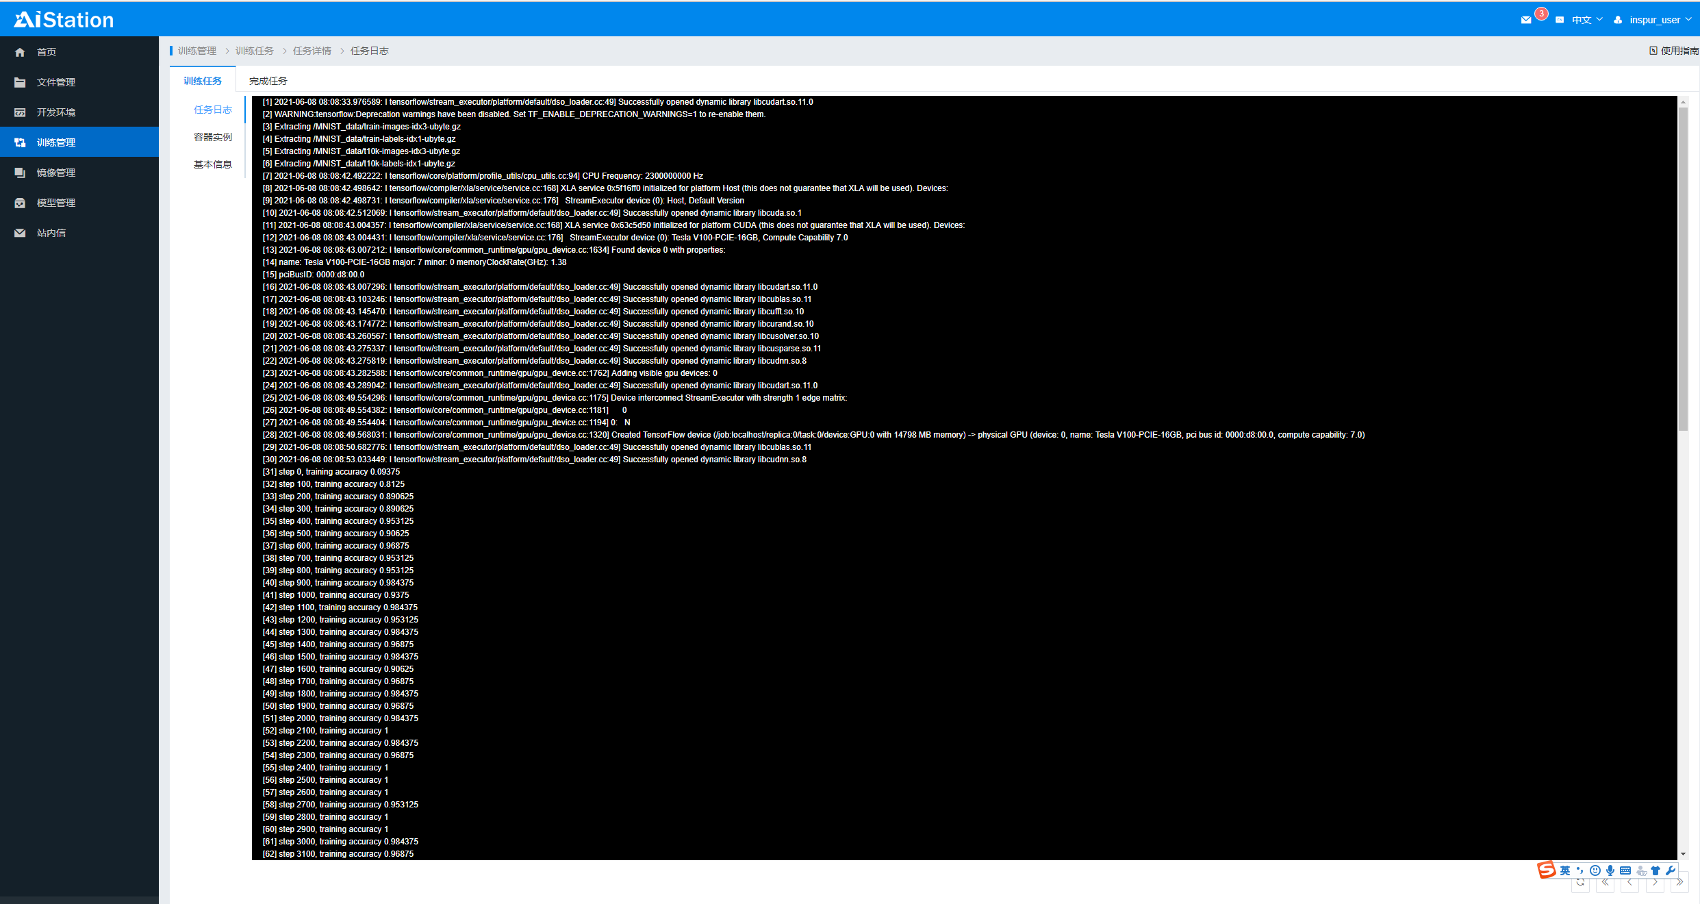The image size is (1700, 904).
Task: Open the mail notifications envelope icon
Action: click(1526, 20)
